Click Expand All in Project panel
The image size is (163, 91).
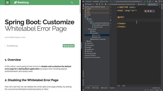click(100, 4)
